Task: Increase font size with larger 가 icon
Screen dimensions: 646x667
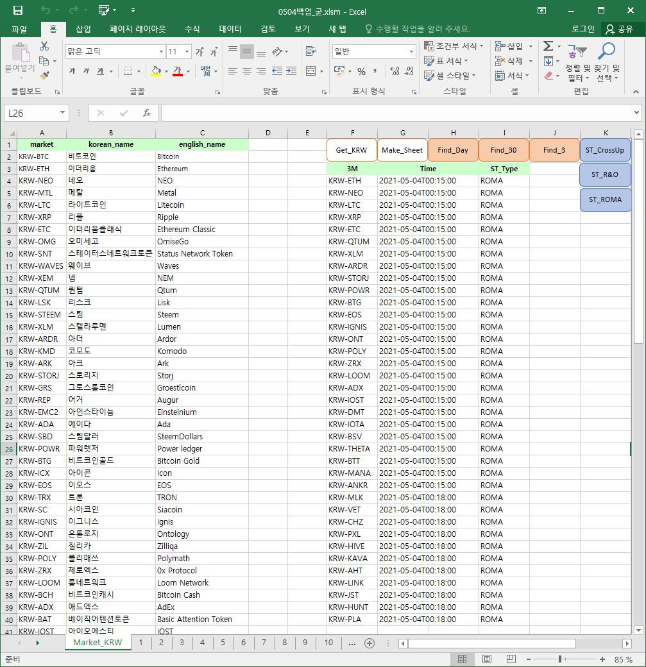Action: tap(200, 52)
